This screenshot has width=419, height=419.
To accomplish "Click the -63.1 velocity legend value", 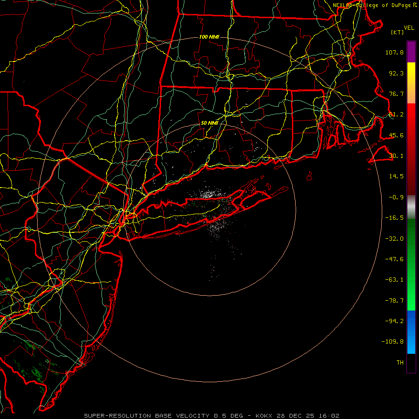I will pos(394,280).
